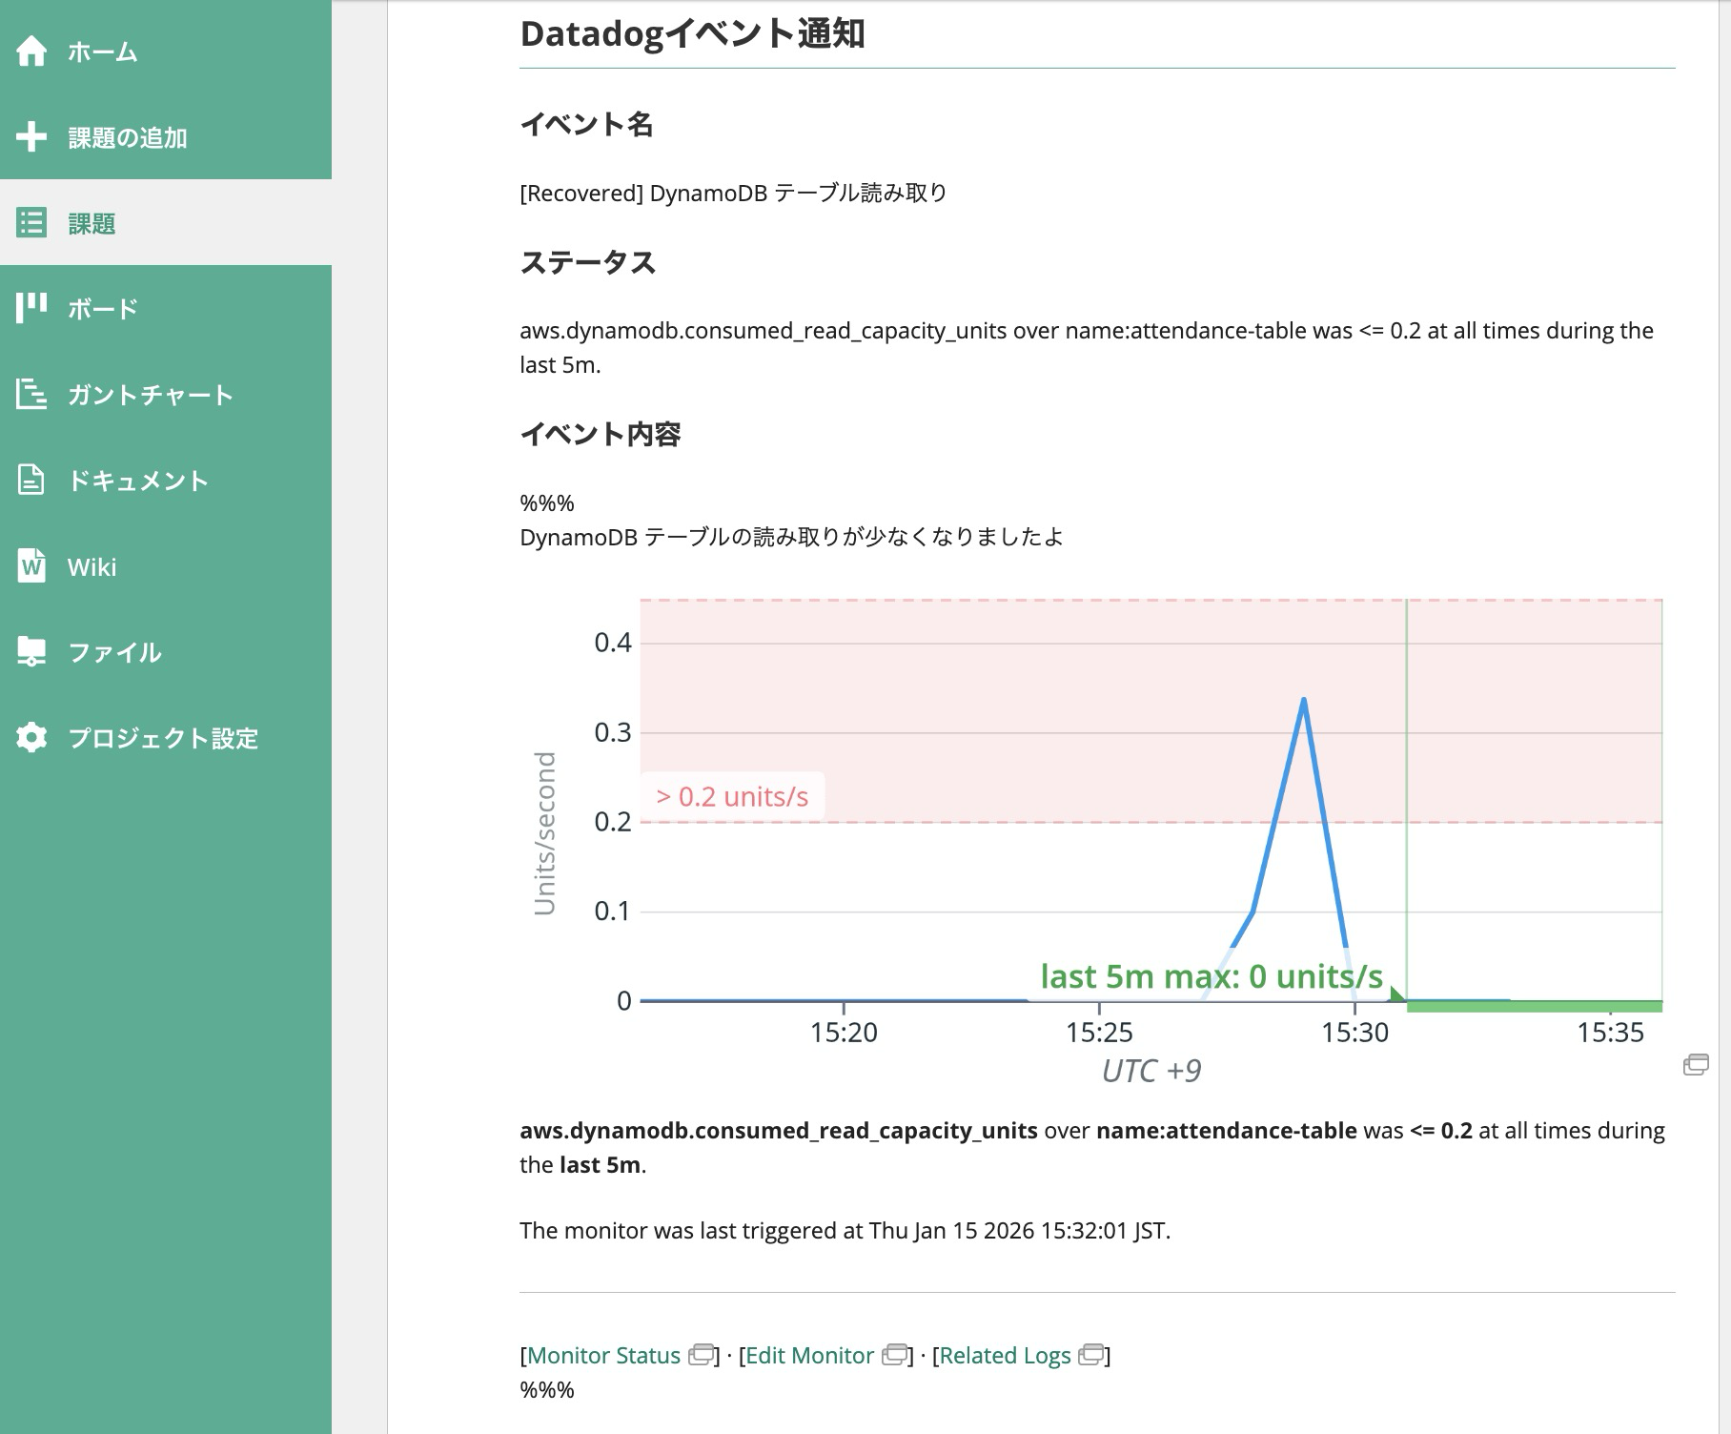This screenshot has width=1731, height=1434.
Task: Open the ボード (Board) icon
Action: pos(31,308)
